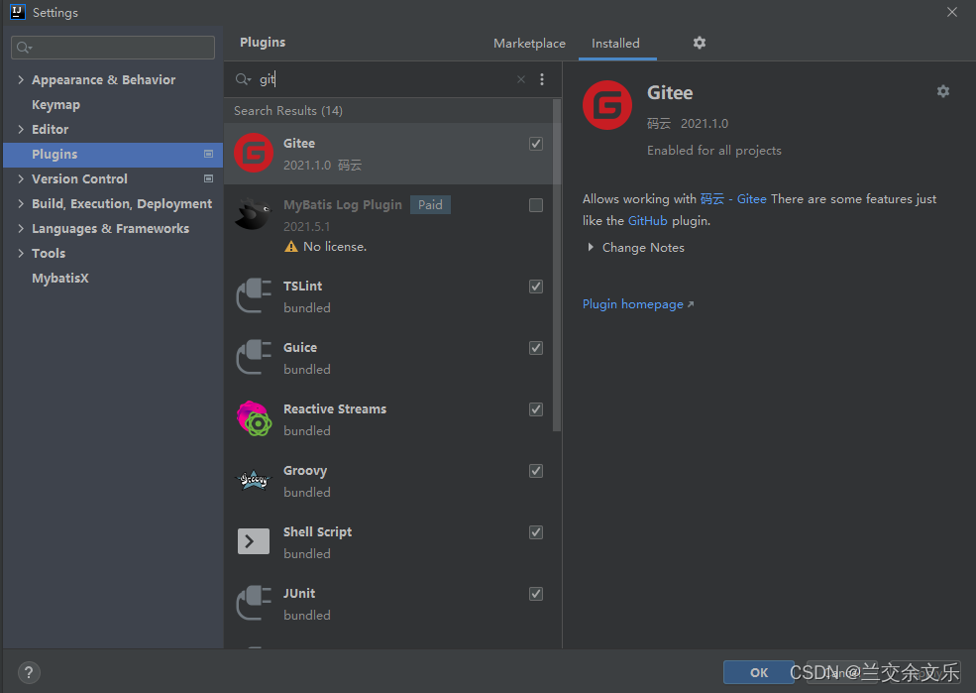This screenshot has width=976, height=693.
Task: Expand Appearance & Behavior settings
Action: tap(21, 79)
